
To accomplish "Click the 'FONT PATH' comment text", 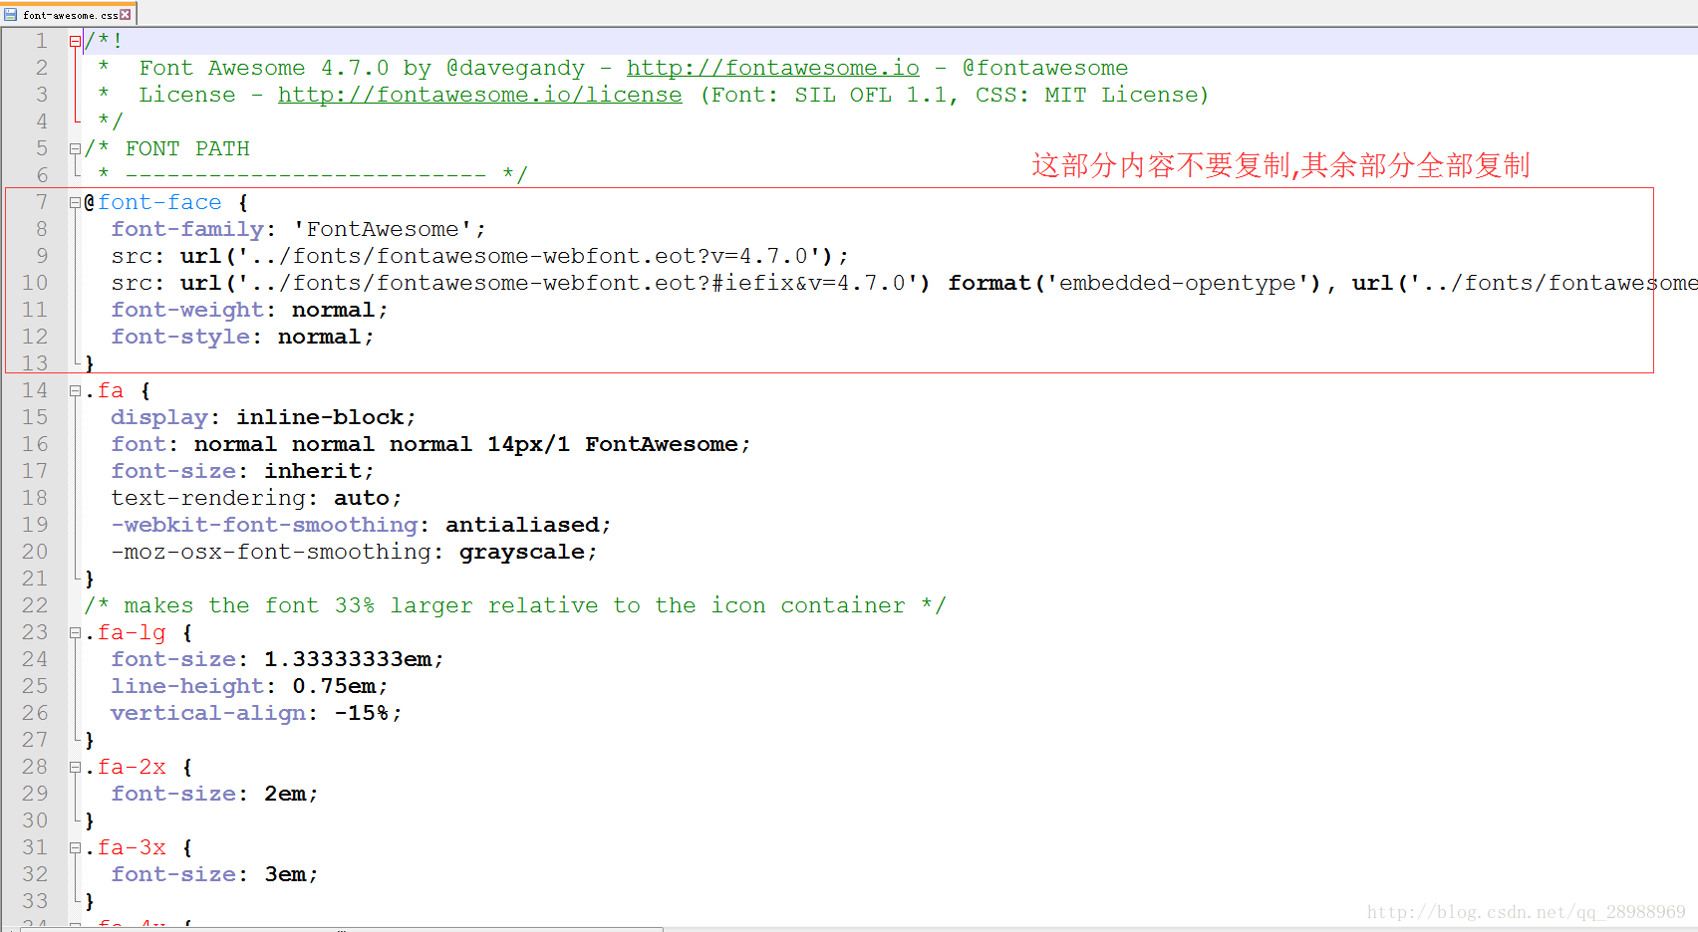I will pyautogui.click(x=187, y=148).
